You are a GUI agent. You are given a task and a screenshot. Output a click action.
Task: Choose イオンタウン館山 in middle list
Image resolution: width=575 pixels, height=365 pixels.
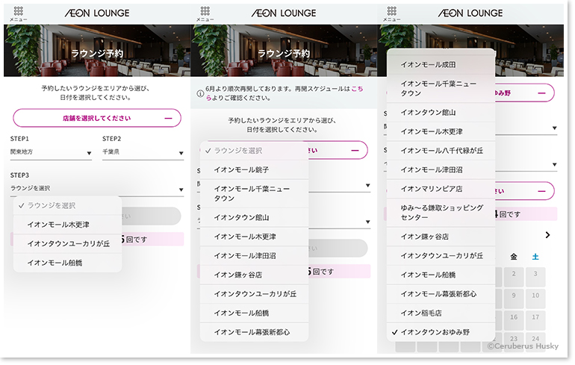click(254, 218)
